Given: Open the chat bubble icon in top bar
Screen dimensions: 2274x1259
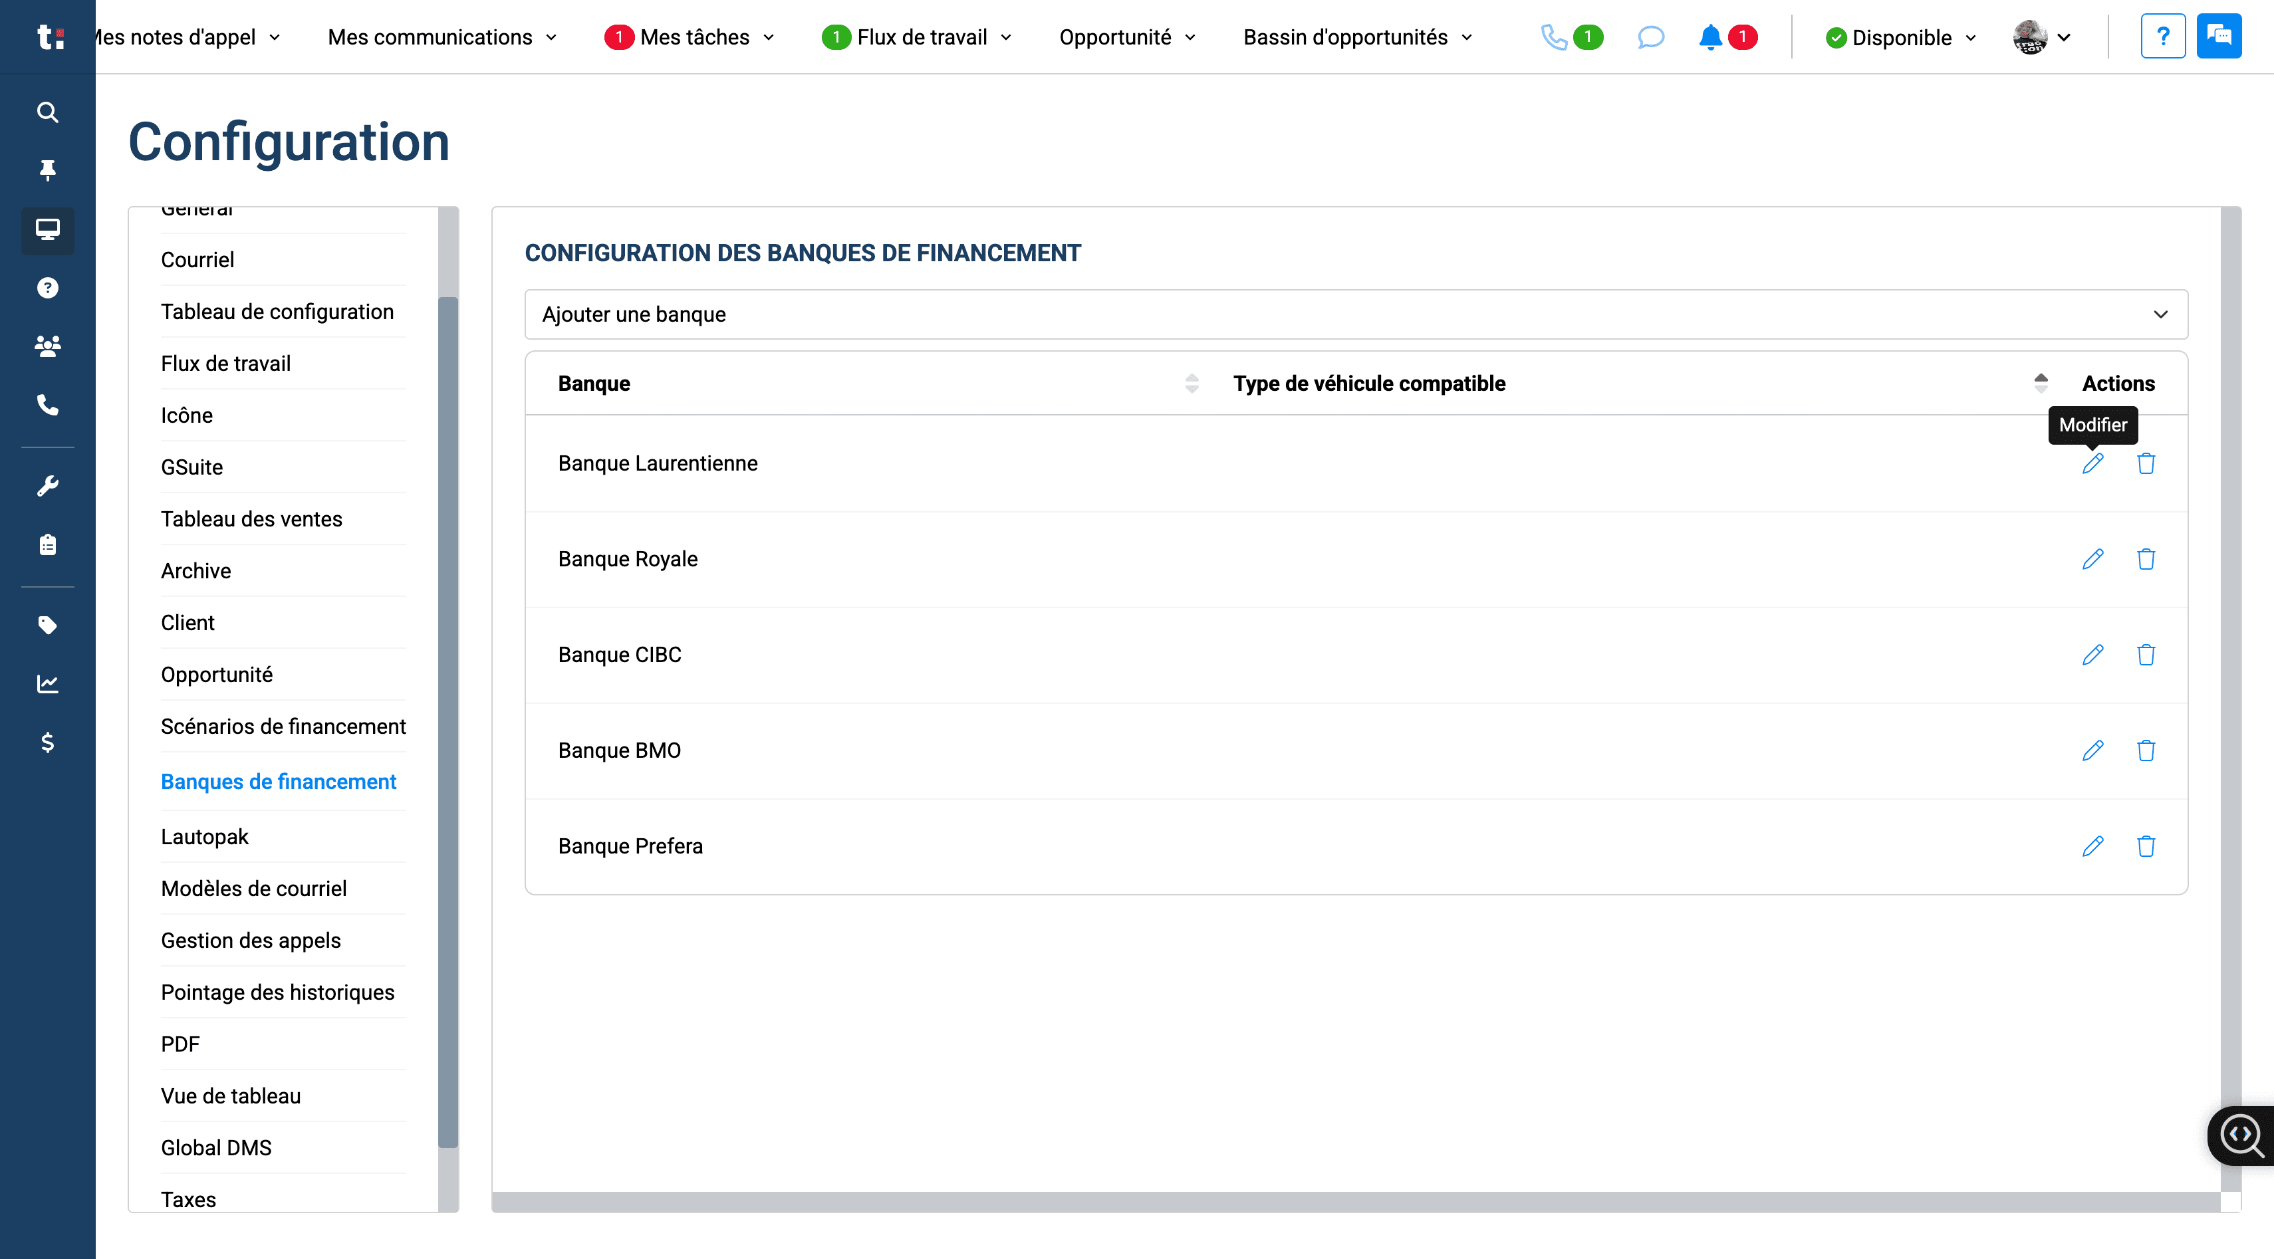Looking at the screenshot, I should pyautogui.click(x=1650, y=37).
